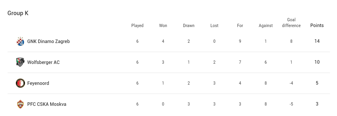Select the Feyenoord team name

pos(38,83)
